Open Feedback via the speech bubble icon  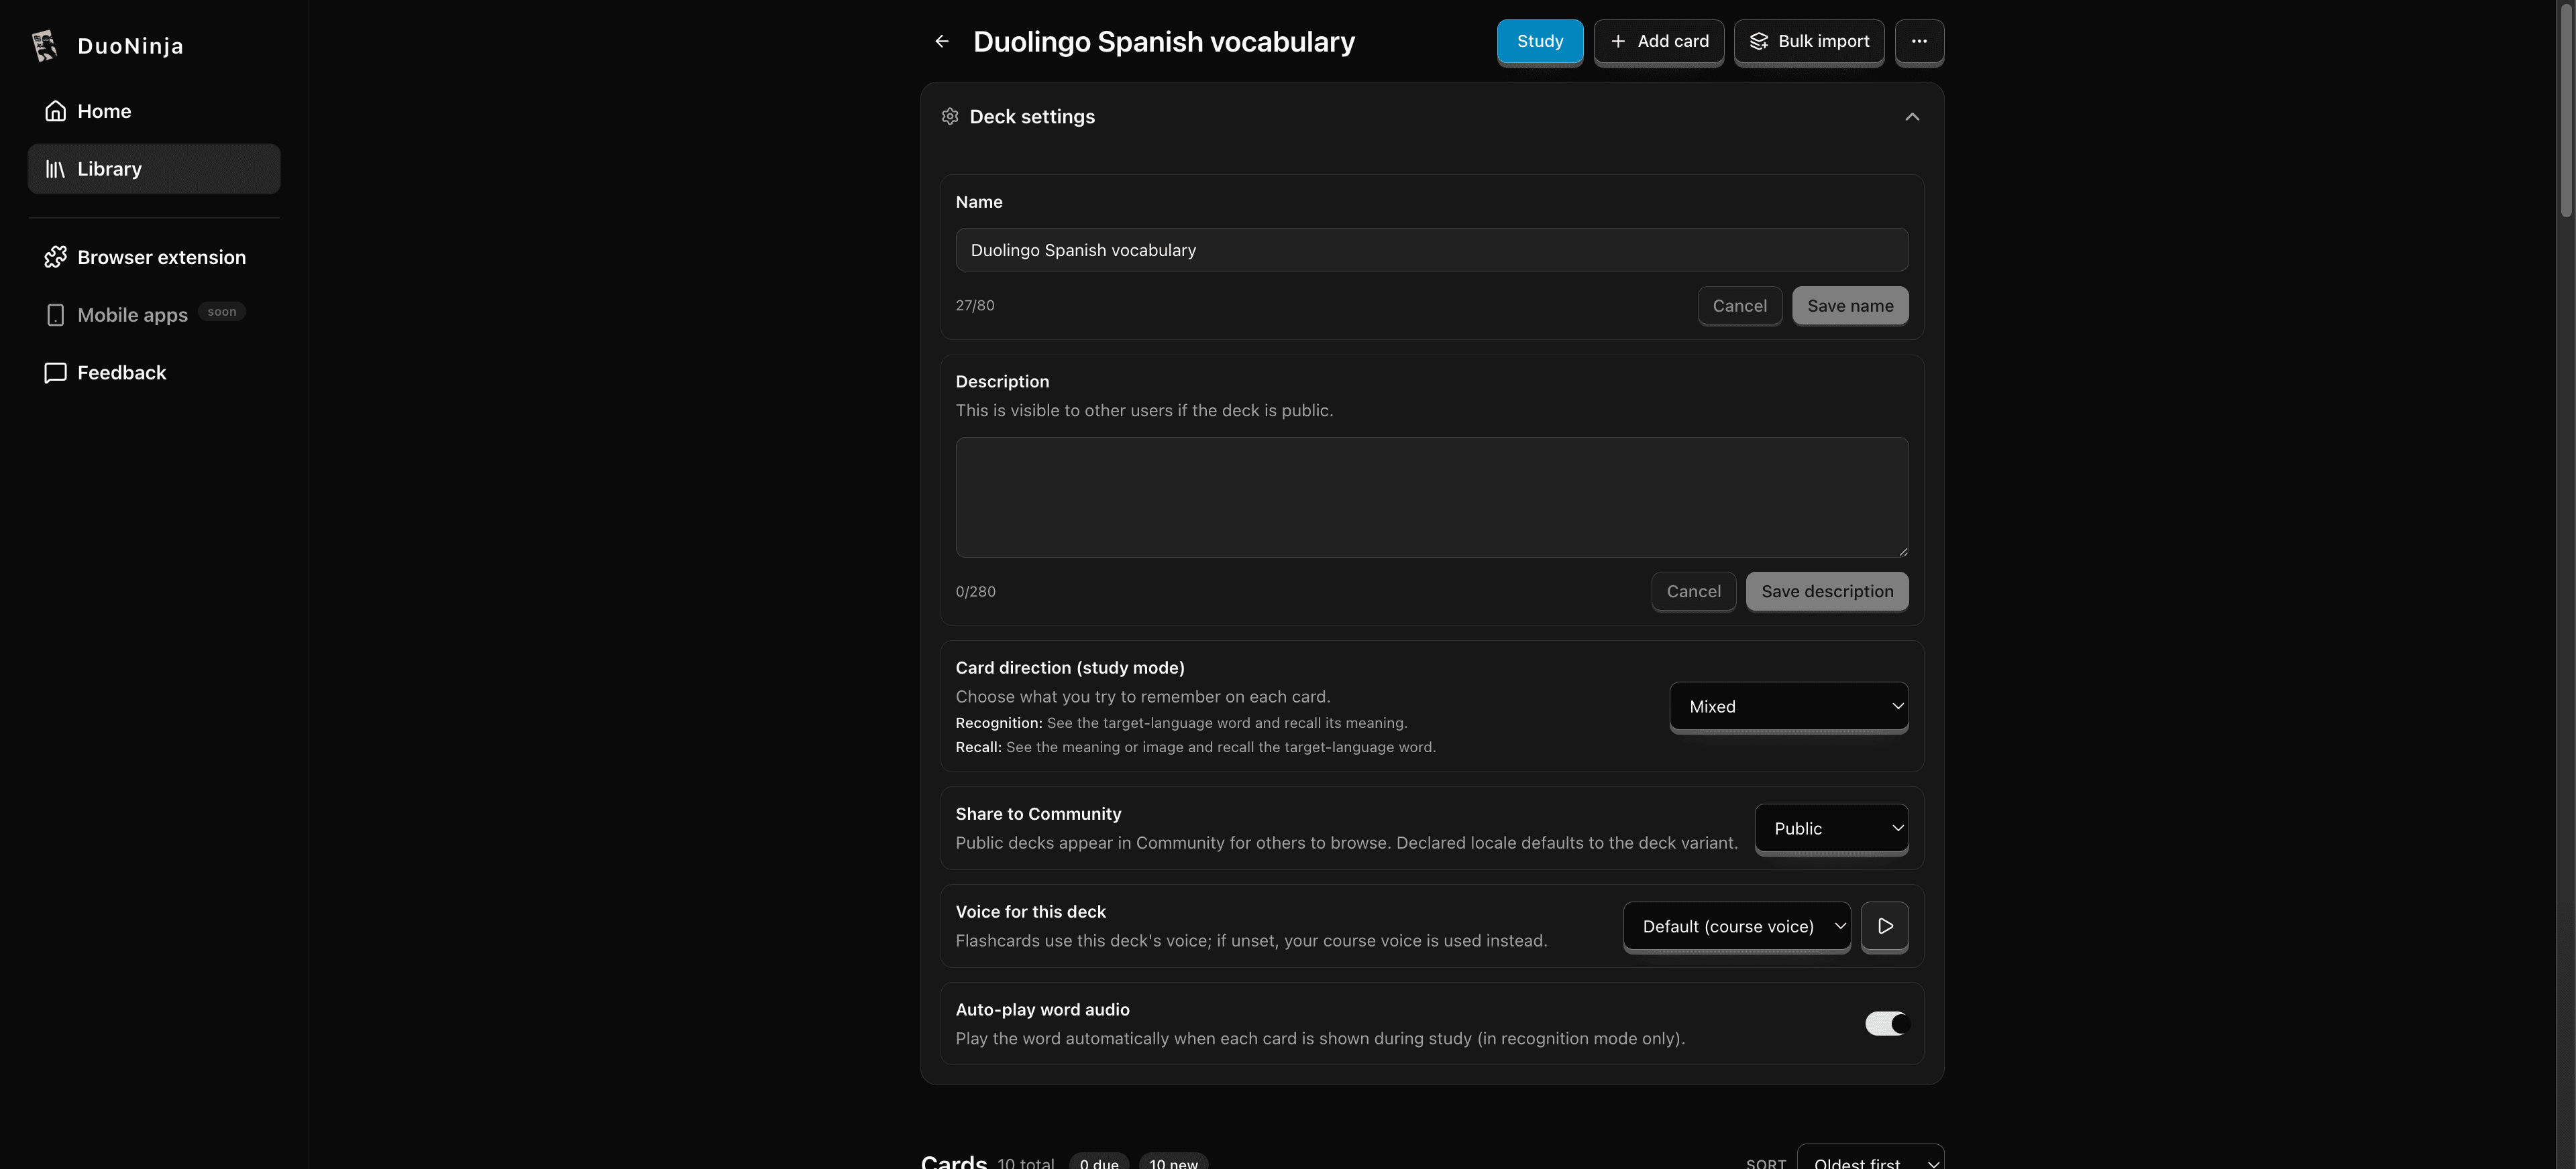[x=55, y=372]
